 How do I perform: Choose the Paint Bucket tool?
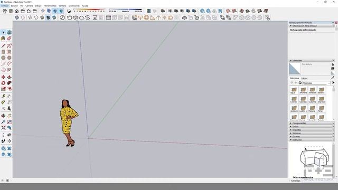pyautogui.click(x=3, y=39)
